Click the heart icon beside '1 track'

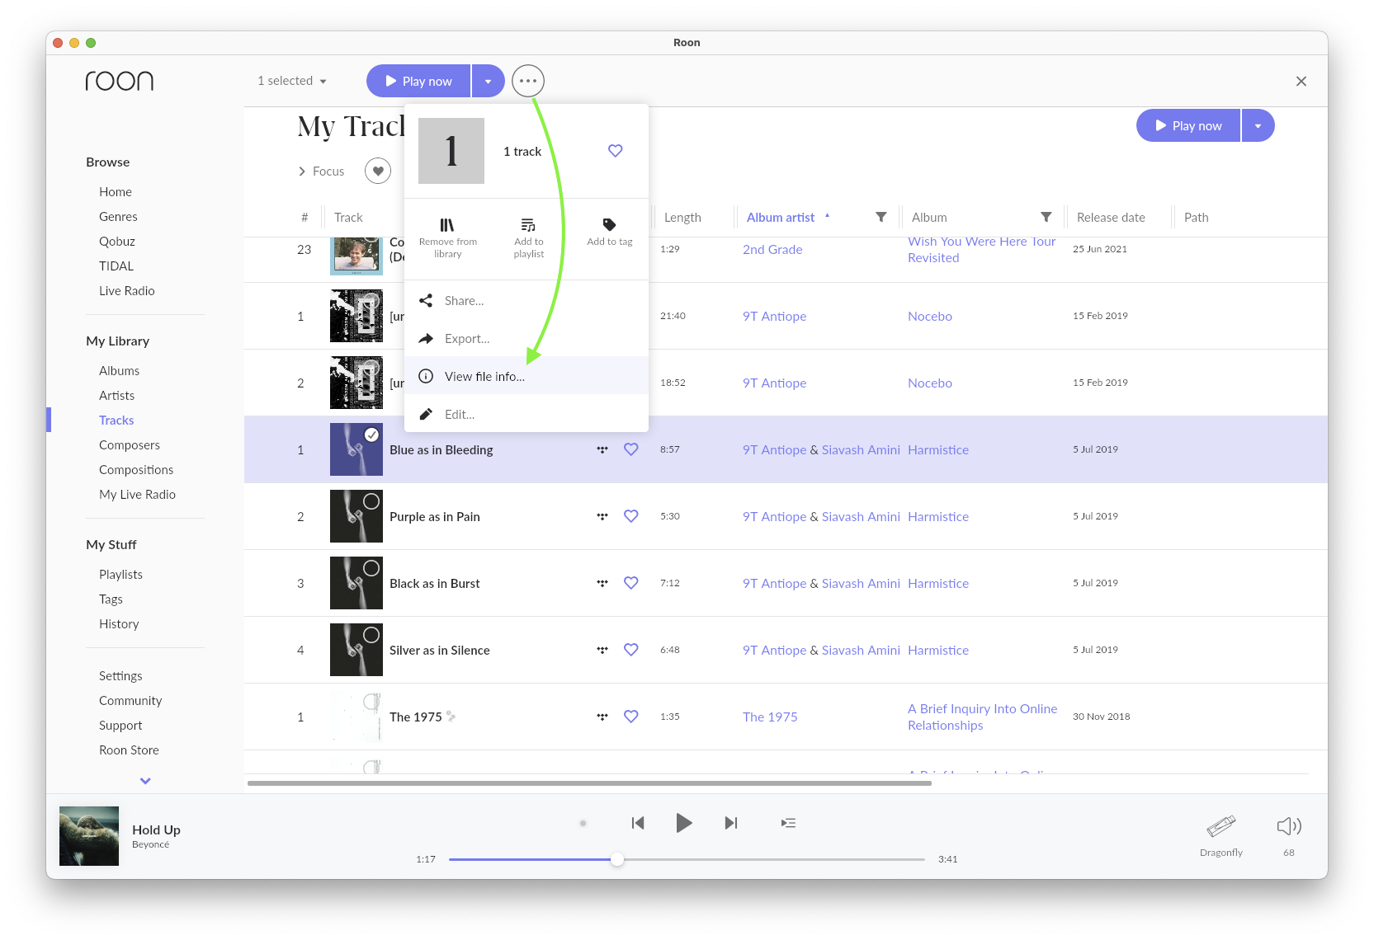coord(615,151)
